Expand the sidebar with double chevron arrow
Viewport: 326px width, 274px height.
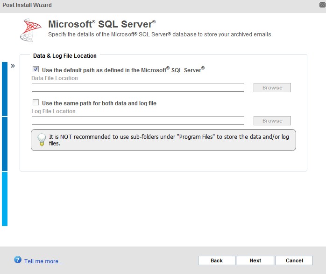[13, 66]
